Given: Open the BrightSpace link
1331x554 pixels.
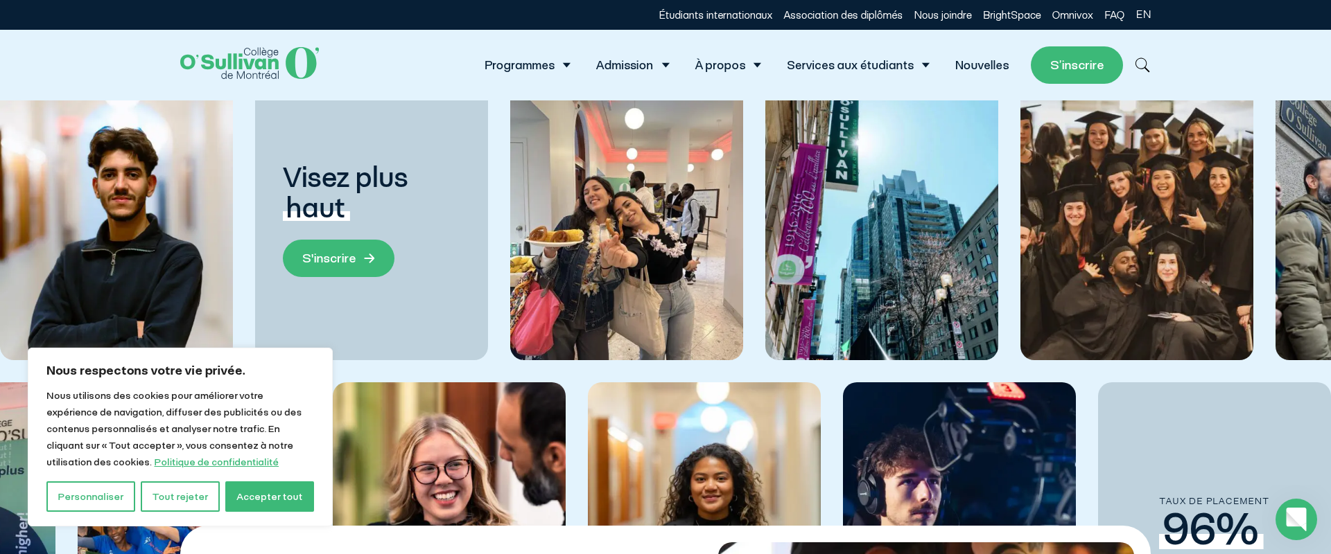Looking at the screenshot, I should coord(1011,15).
